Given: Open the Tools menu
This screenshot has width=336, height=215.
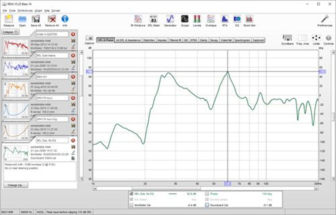Looking at the screenshot, I should 12,10.
